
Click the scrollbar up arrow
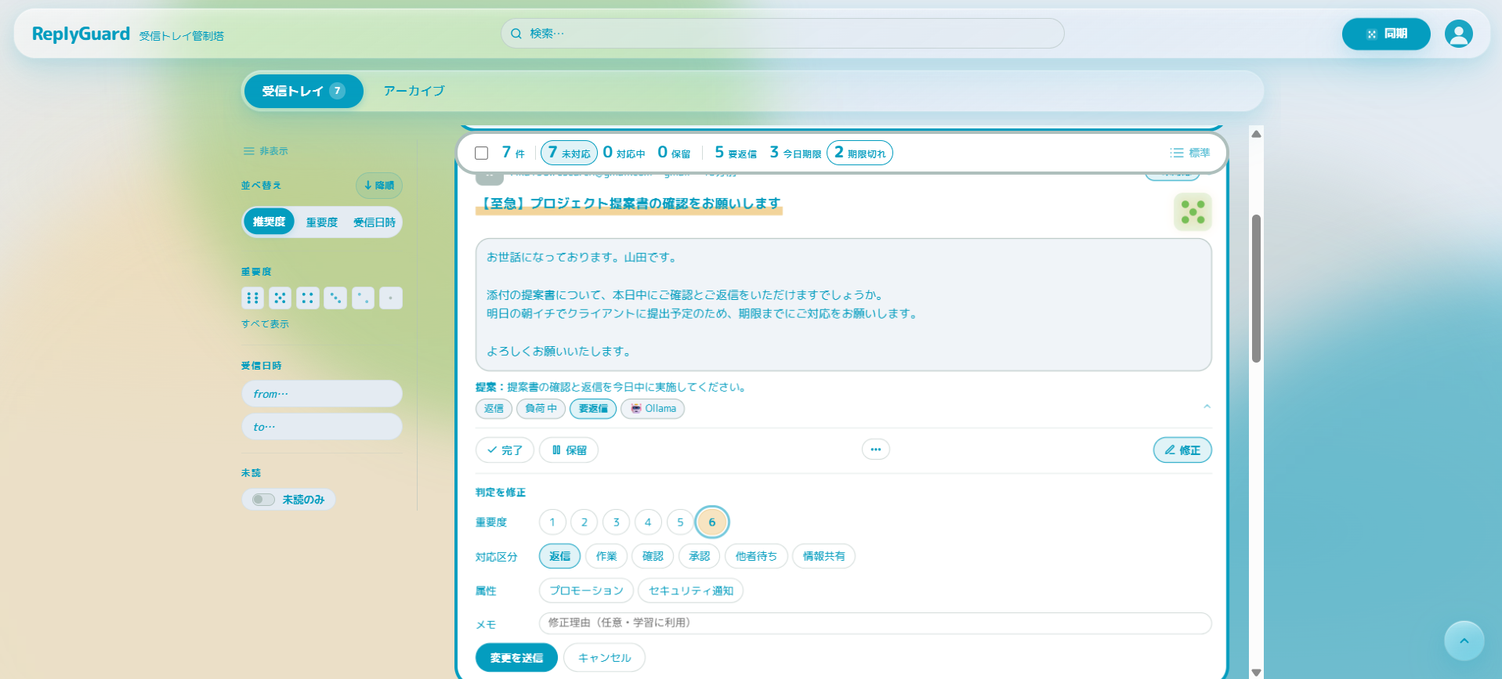pyautogui.click(x=1256, y=134)
